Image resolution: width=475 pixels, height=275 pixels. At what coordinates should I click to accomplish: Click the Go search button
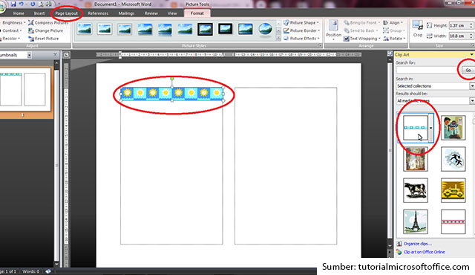pyautogui.click(x=468, y=70)
